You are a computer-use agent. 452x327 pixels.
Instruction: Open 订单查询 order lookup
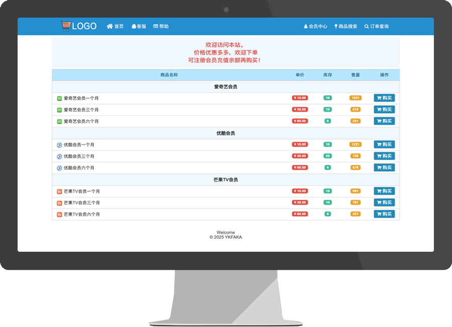coord(377,27)
